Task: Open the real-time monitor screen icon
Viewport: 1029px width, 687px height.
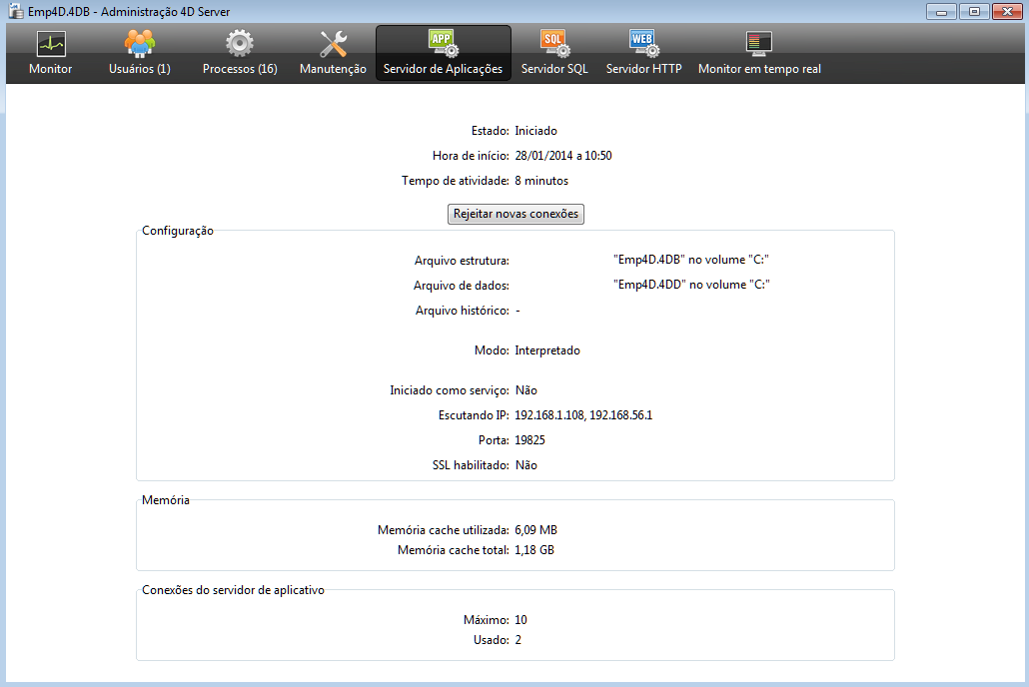Action: (x=759, y=44)
